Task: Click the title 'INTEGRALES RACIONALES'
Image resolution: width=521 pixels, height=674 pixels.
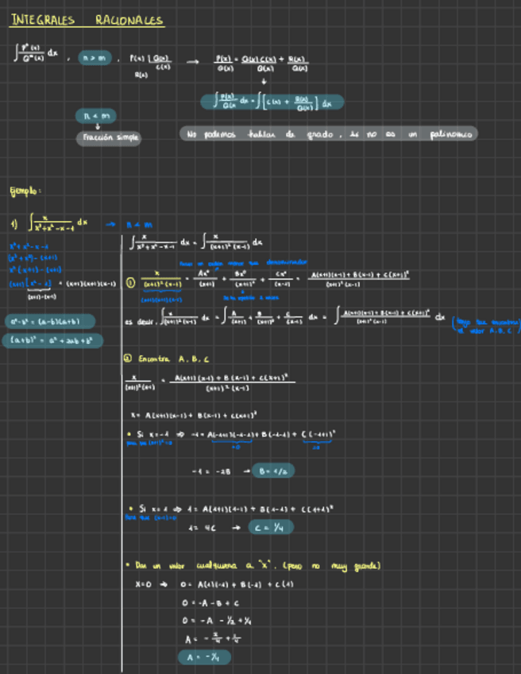Action: [87, 20]
